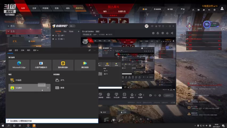Click record video icon in 直播伴侣
The image size is (227, 128).
point(151,95)
